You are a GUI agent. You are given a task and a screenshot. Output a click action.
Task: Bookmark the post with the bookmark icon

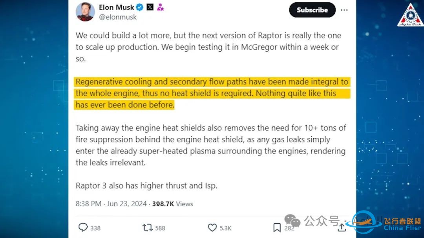point(277,227)
